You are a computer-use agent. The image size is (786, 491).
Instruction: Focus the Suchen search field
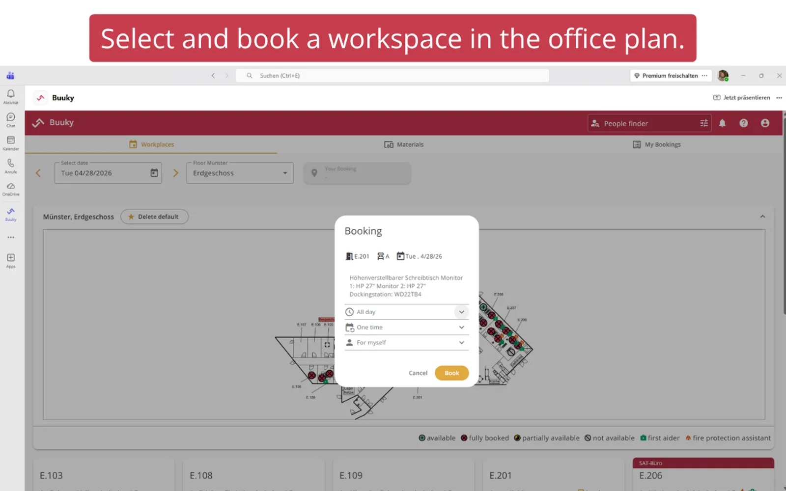(x=392, y=76)
